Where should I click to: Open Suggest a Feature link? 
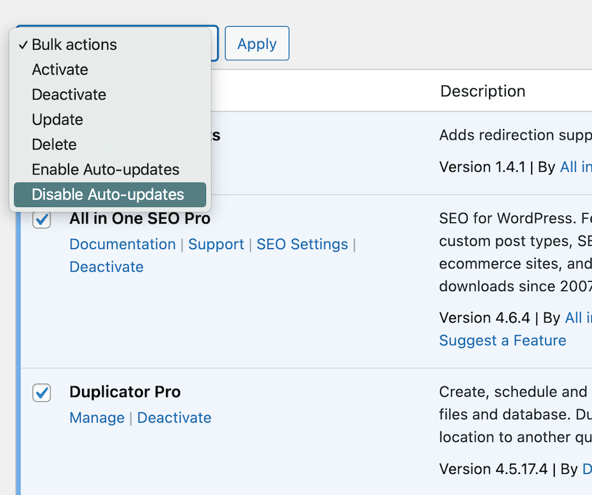(x=502, y=341)
